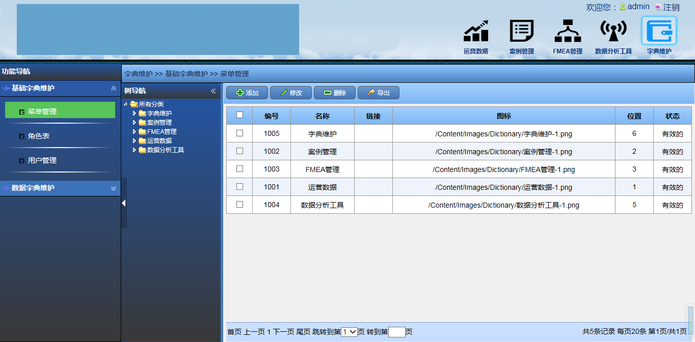Check the box for row 1003
Screen dimensions: 695x342
(239, 169)
